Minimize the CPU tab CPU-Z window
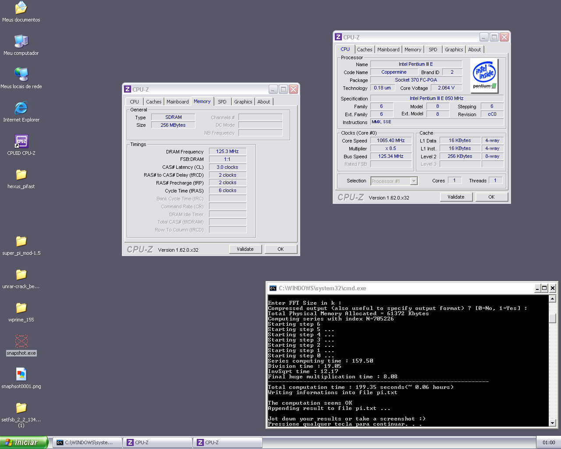Viewport: 561px width, 449px height. pos(484,37)
